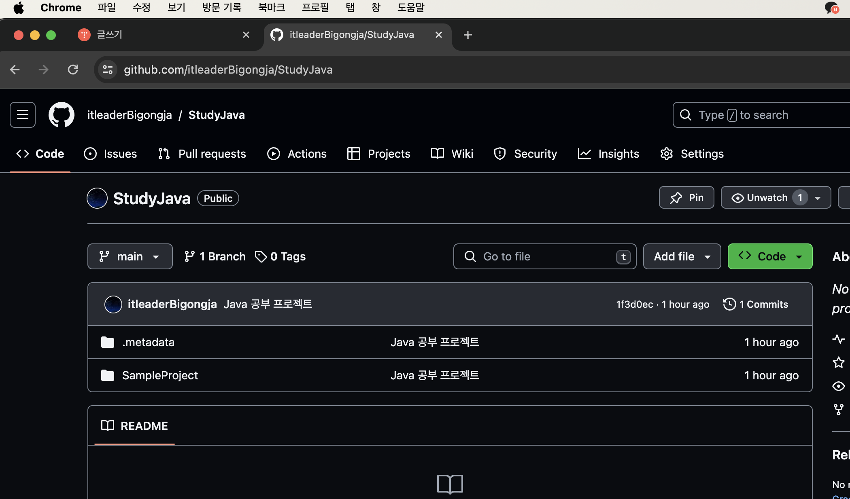Viewport: 850px width, 499px height.
Task: Switch to the Projects tab
Action: 379,154
